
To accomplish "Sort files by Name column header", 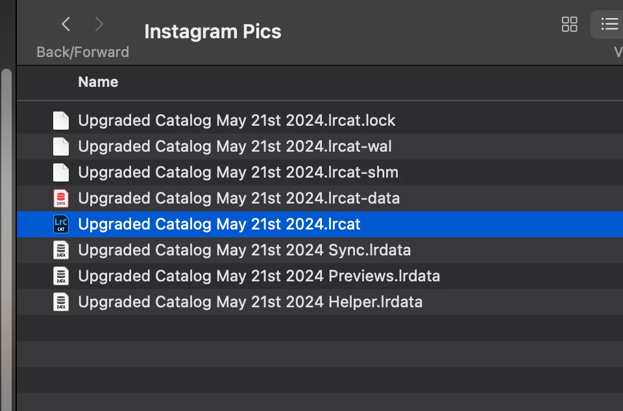I will coord(98,82).
